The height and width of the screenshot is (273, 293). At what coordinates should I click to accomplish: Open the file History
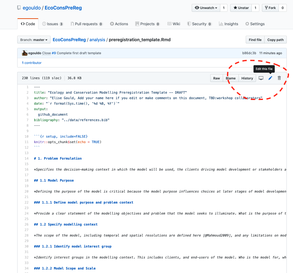pos(247,78)
